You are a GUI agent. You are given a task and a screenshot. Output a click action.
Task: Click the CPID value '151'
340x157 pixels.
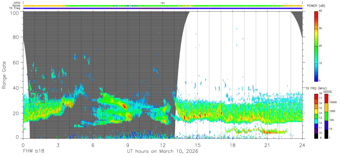coord(163,3)
